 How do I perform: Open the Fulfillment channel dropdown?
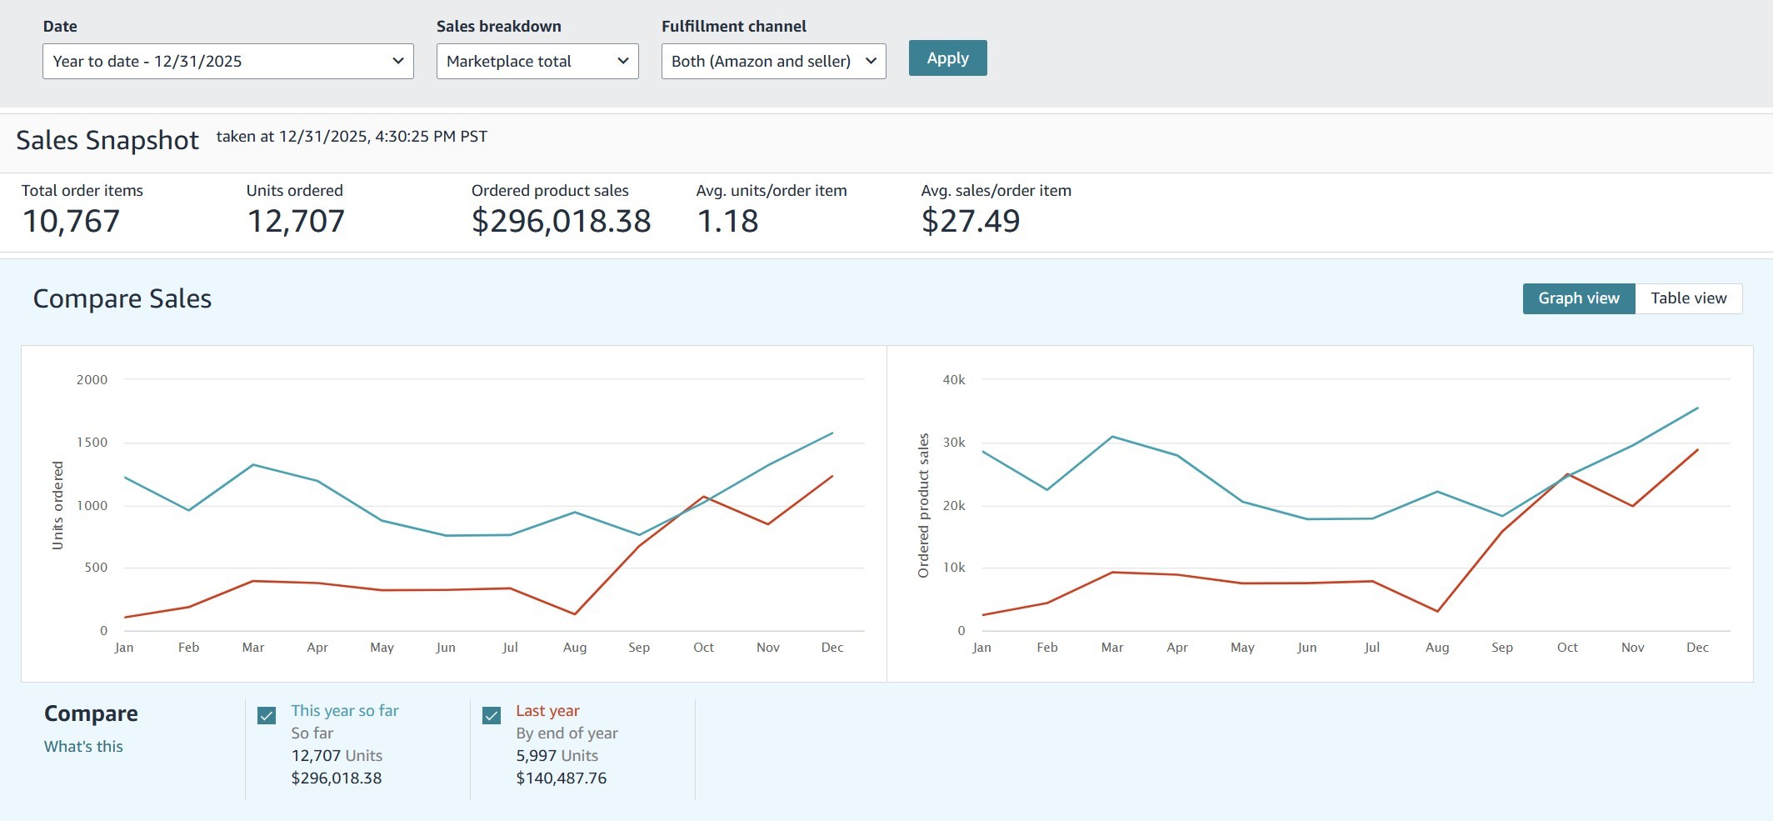(773, 61)
